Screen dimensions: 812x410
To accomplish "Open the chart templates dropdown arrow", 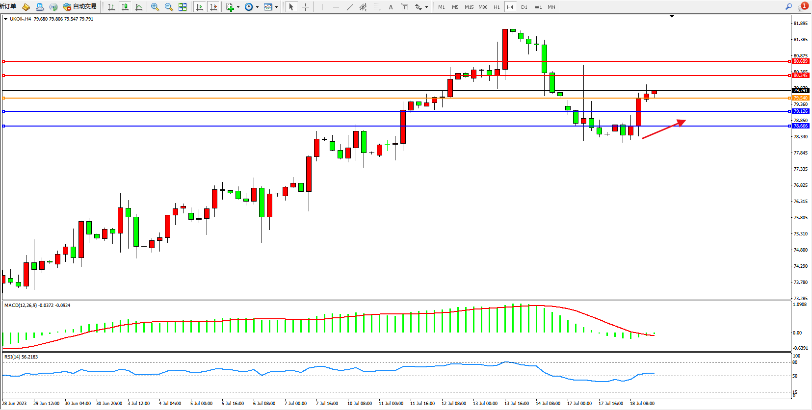I will coord(276,7).
